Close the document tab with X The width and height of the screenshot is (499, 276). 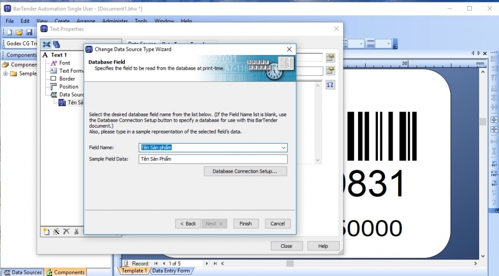[x=485, y=53]
